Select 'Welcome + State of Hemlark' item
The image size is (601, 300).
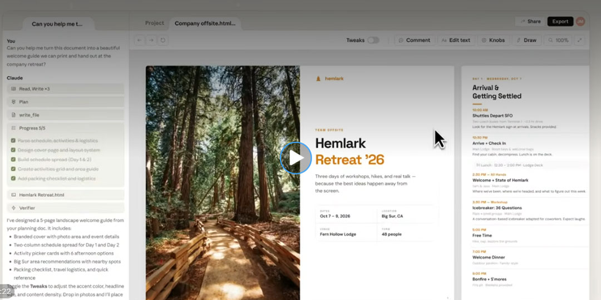point(500,180)
